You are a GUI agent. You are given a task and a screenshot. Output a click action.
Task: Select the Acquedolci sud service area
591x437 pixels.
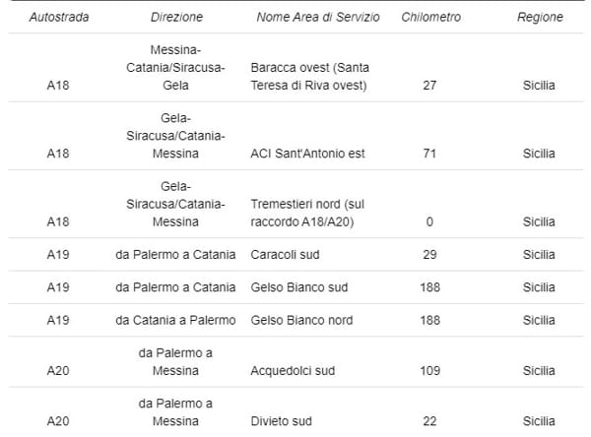pos(293,371)
